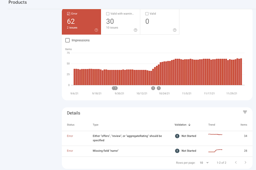The width and height of the screenshot is (256, 170).
Task: Enable the Valid with warnings checkbox
Action: coord(108,14)
